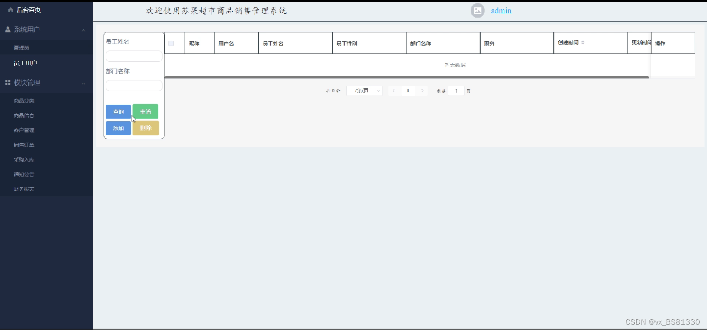The width and height of the screenshot is (707, 330).
Task: Click the home icon beside 后台首页
Action: point(11,10)
